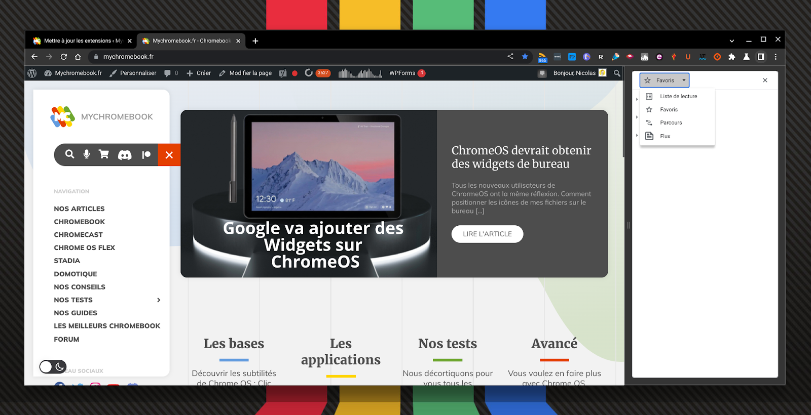Open the RSS extension showing 865
Screen dimensions: 811x415
542,57
